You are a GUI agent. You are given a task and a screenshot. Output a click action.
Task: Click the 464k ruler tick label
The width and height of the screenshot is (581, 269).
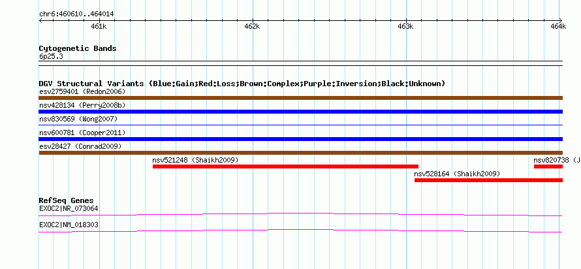click(558, 27)
